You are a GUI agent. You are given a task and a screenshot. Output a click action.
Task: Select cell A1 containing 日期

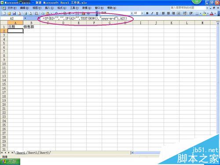(x=15, y=27)
